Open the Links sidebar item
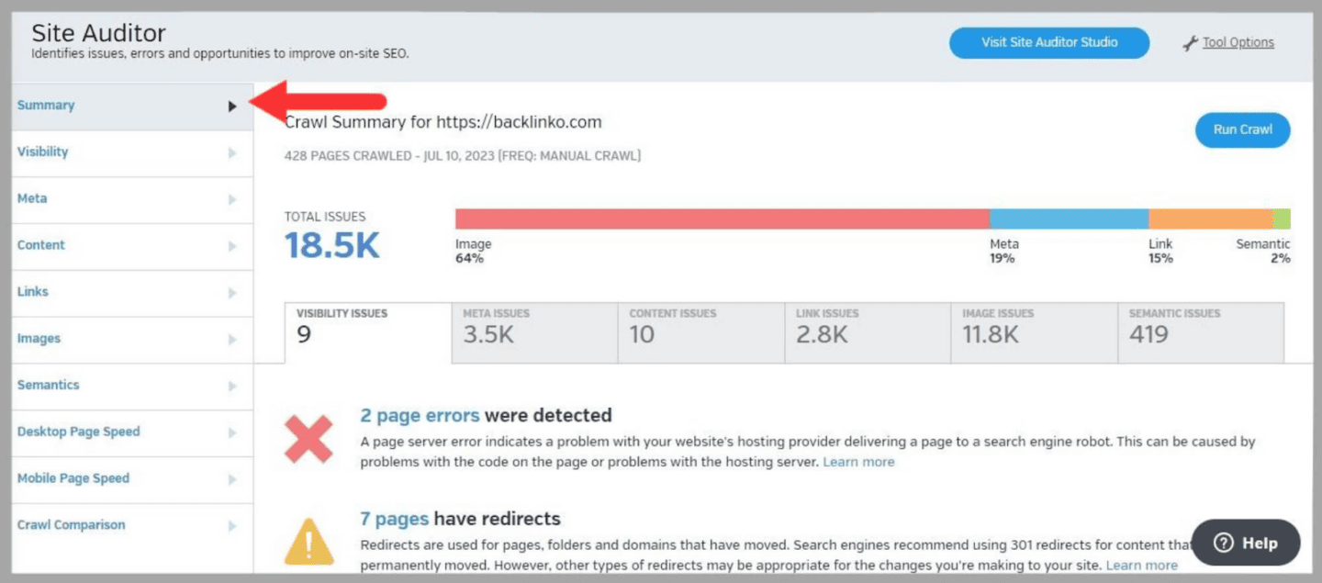This screenshot has width=1322, height=583. pos(33,292)
